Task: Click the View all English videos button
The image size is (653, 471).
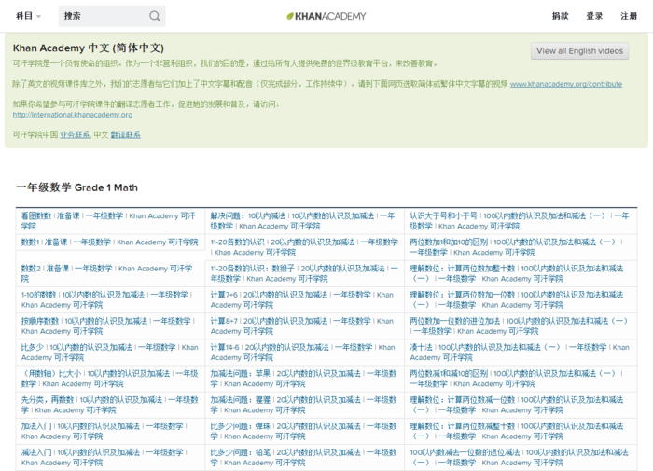Action: coord(579,50)
